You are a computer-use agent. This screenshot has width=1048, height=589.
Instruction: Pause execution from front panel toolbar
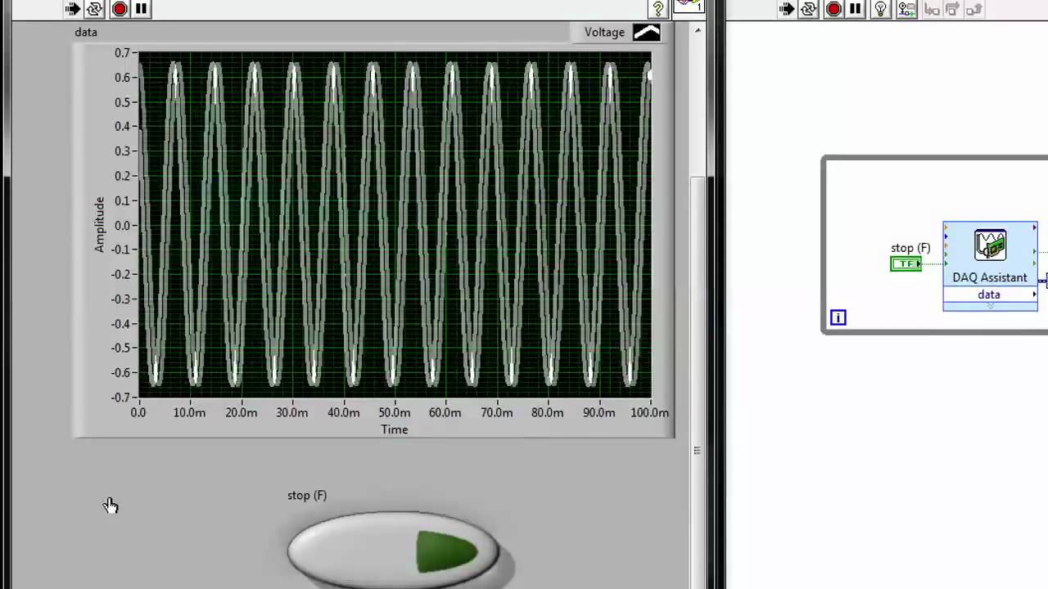click(x=141, y=9)
